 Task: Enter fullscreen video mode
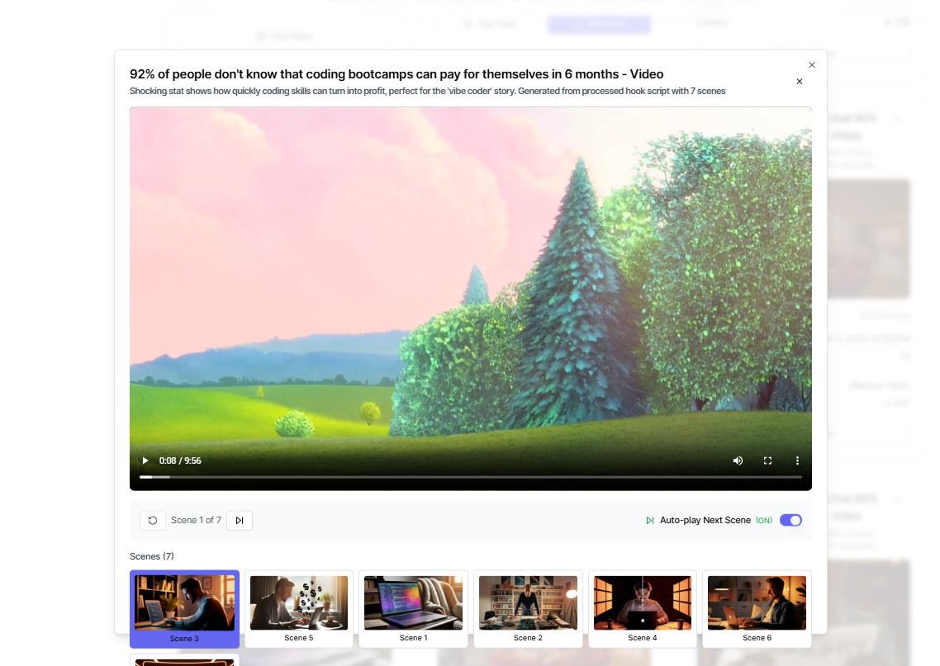pos(767,461)
